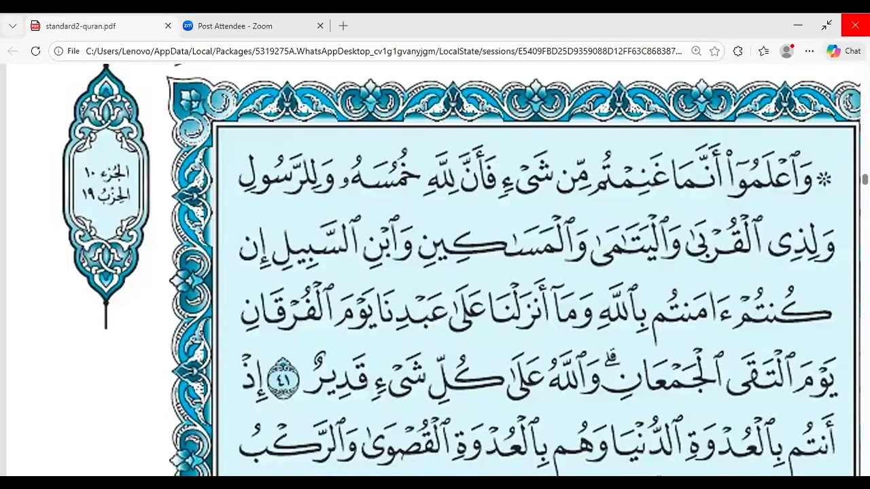This screenshot has height=489, width=870.
Task: Open a new browser tab
Action: [343, 26]
